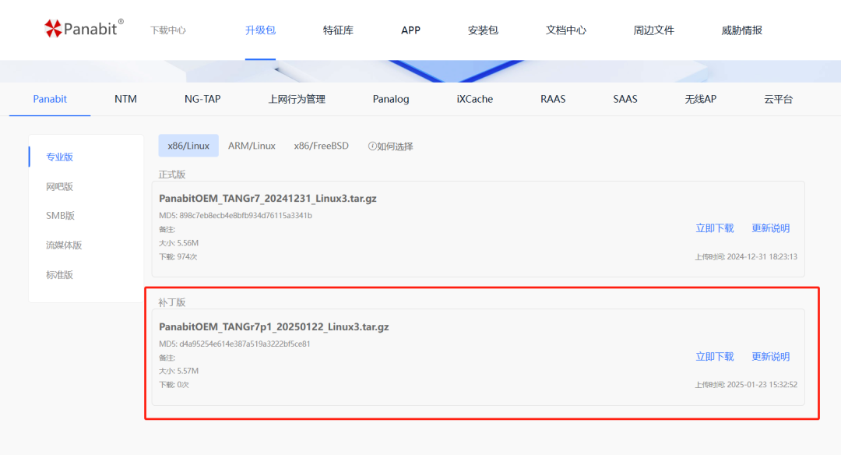Choose the ARM/Linux platform button

pos(252,146)
